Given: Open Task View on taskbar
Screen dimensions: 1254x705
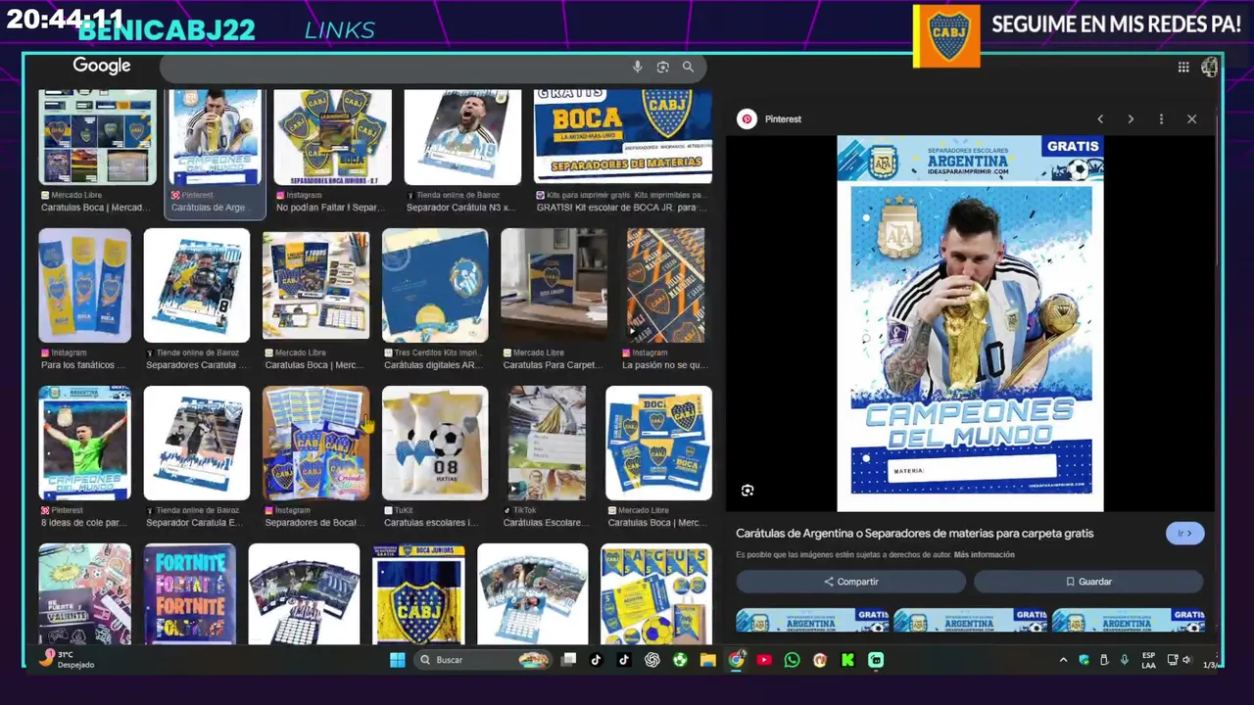Looking at the screenshot, I should [568, 660].
